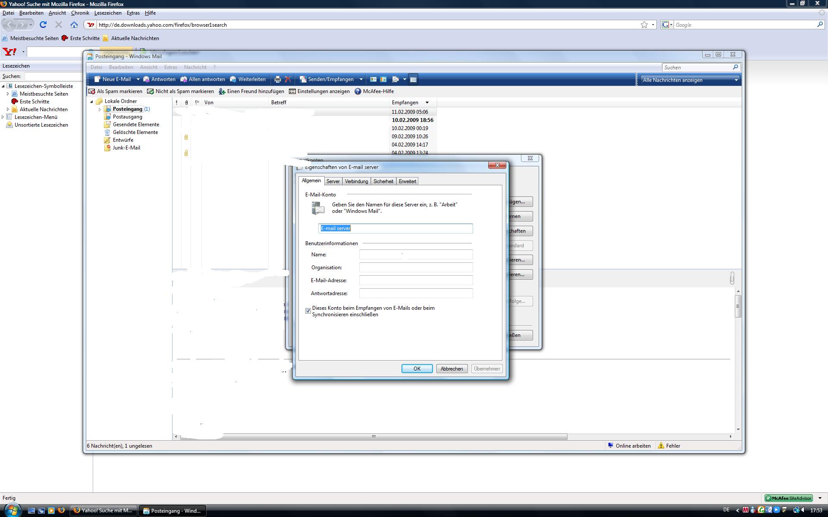Image resolution: width=828 pixels, height=517 pixels.
Task: Expand Meistbesuchte Seiten bookmark folder
Action: [x=8, y=93]
